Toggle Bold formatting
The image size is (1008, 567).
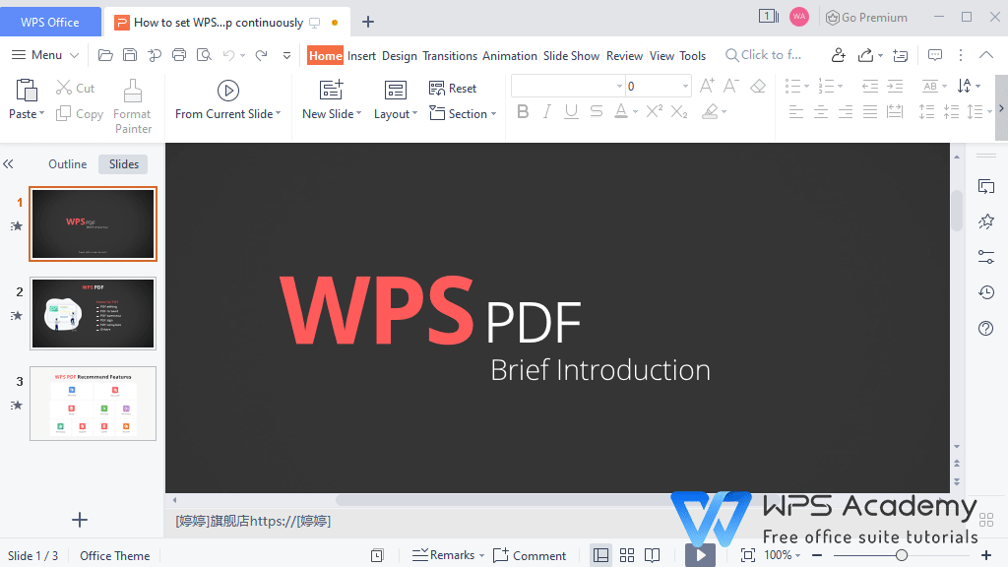523,111
